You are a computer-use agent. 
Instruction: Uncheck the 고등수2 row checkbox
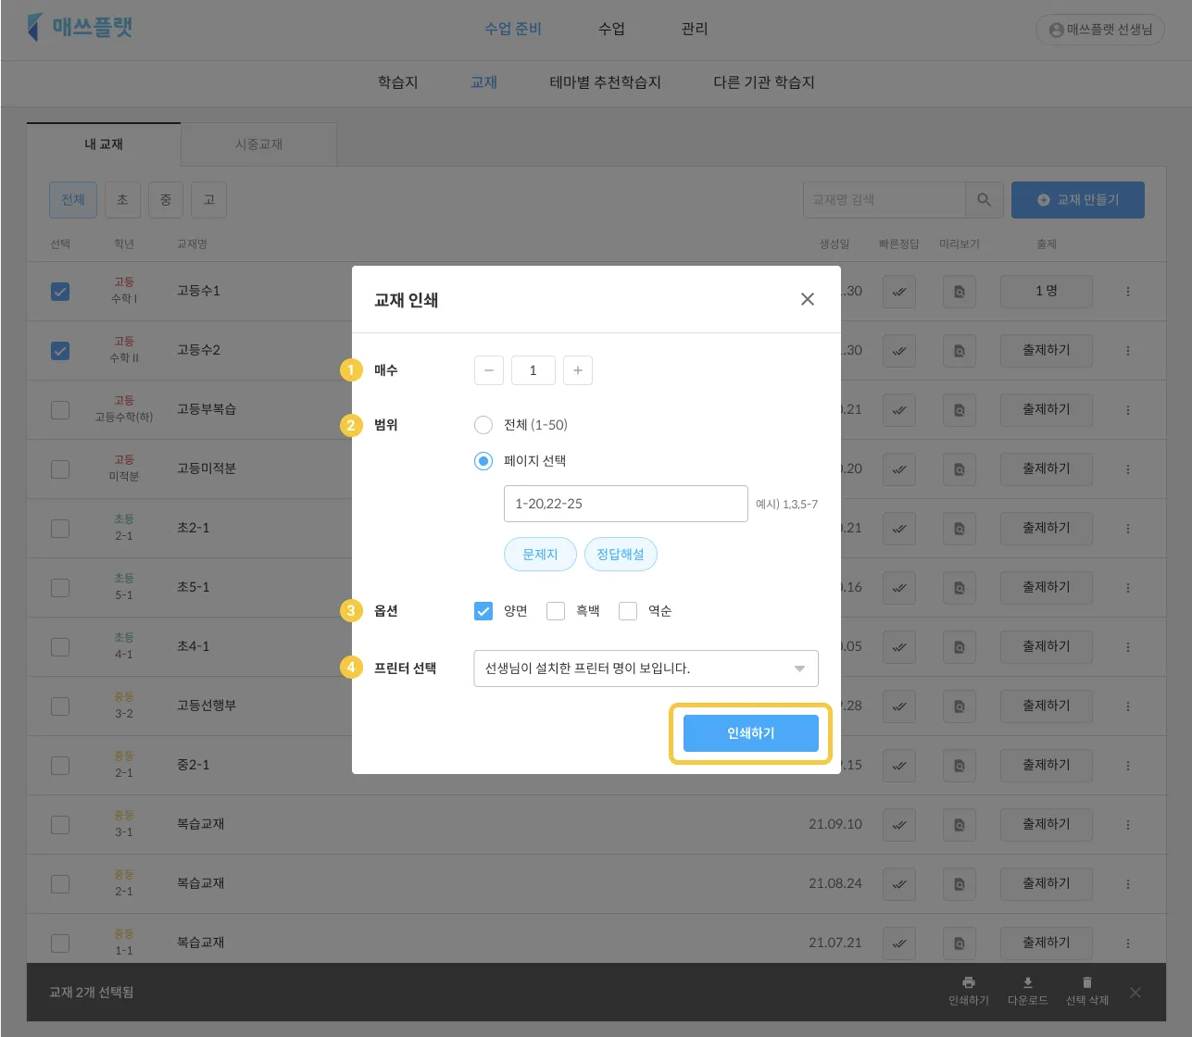click(60, 351)
